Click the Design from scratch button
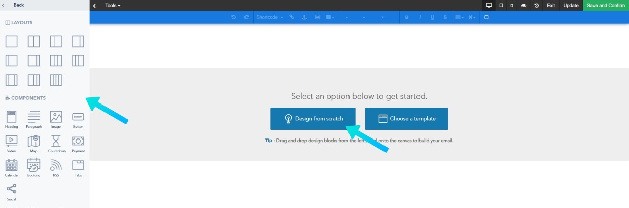The height and width of the screenshot is (208, 629). click(x=313, y=118)
